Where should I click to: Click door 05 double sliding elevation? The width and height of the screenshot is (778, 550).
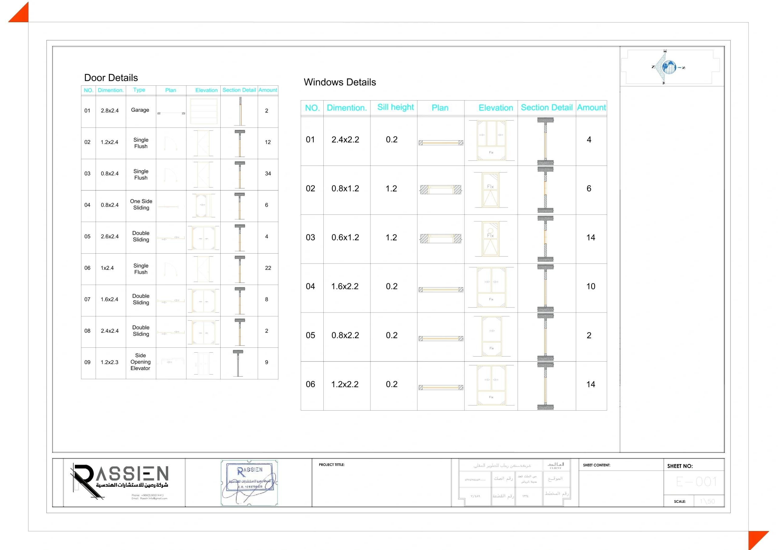pyautogui.click(x=203, y=238)
